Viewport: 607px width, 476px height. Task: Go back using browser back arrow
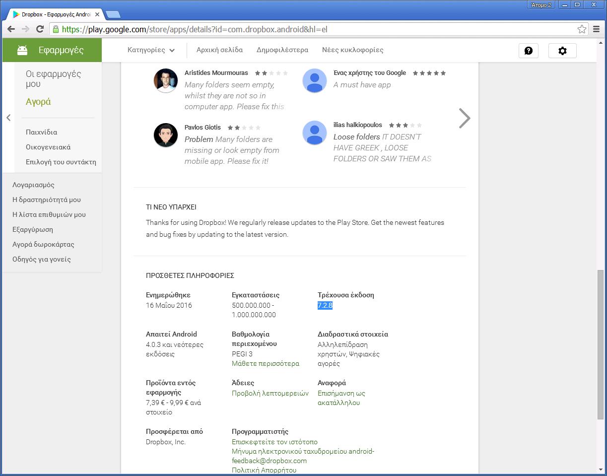tap(11, 29)
